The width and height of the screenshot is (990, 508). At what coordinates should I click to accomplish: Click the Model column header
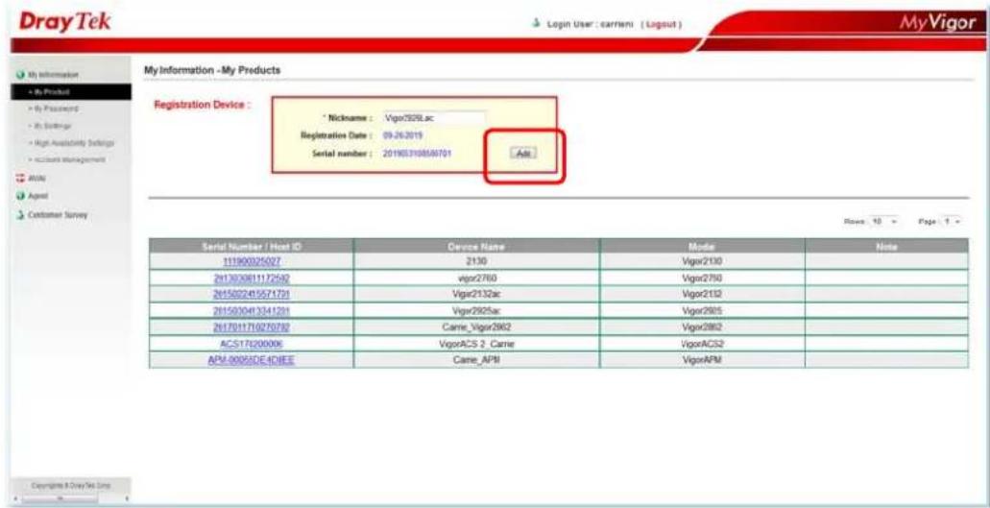(x=702, y=246)
